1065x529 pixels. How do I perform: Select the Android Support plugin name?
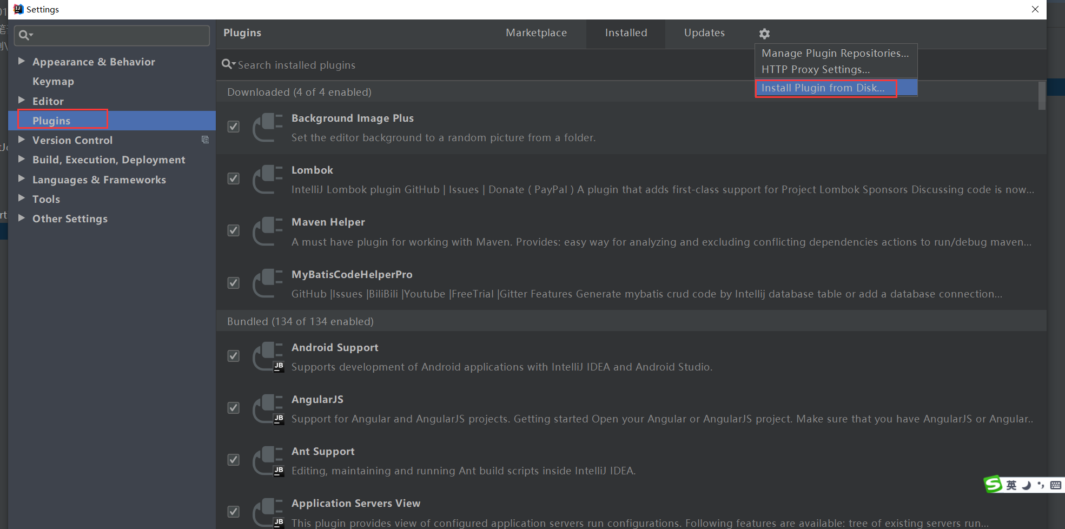[x=335, y=347]
